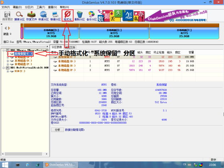Open the Backup Partition (备份分区) tool
Image resolution: width=224 pixels, height=168 pixels.
[92, 16]
